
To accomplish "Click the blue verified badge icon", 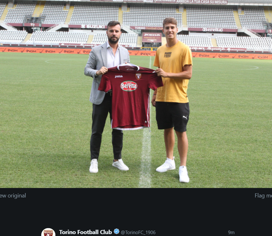I will (116, 232).
